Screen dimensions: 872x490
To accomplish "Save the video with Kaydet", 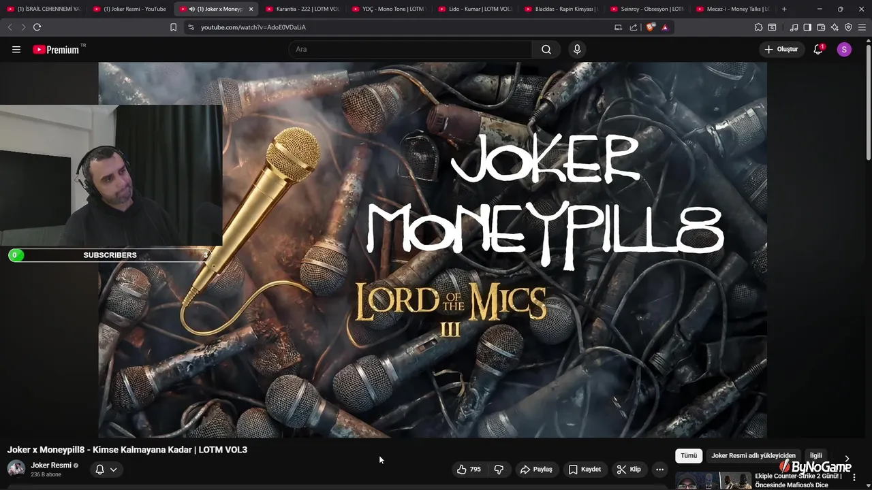I will coord(585,469).
